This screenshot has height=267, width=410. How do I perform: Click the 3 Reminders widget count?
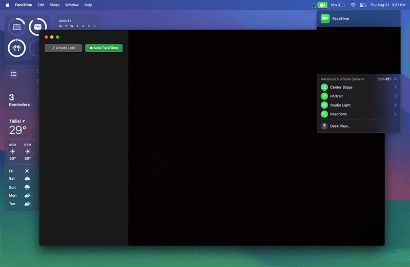coord(11,97)
